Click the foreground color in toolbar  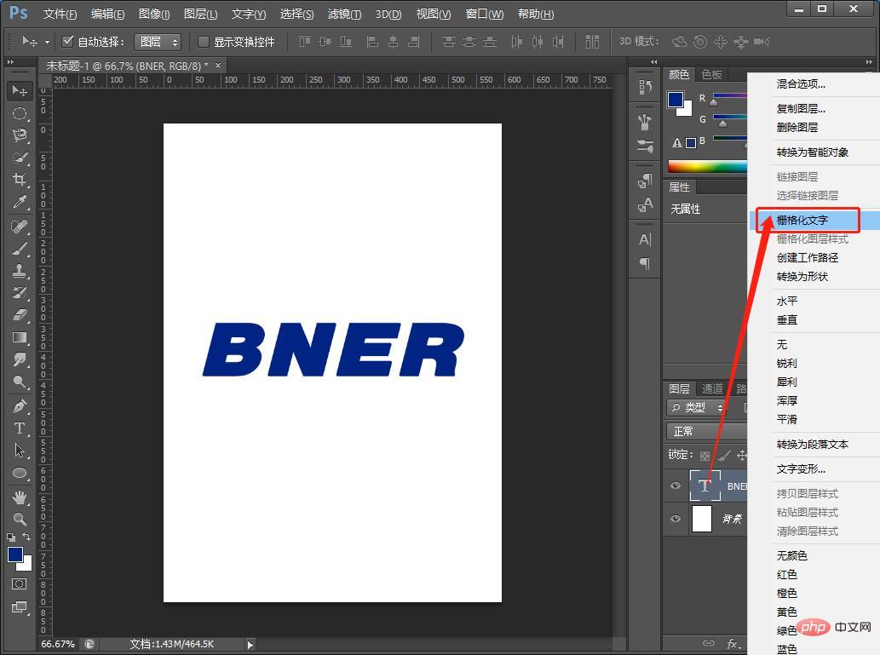click(15, 554)
